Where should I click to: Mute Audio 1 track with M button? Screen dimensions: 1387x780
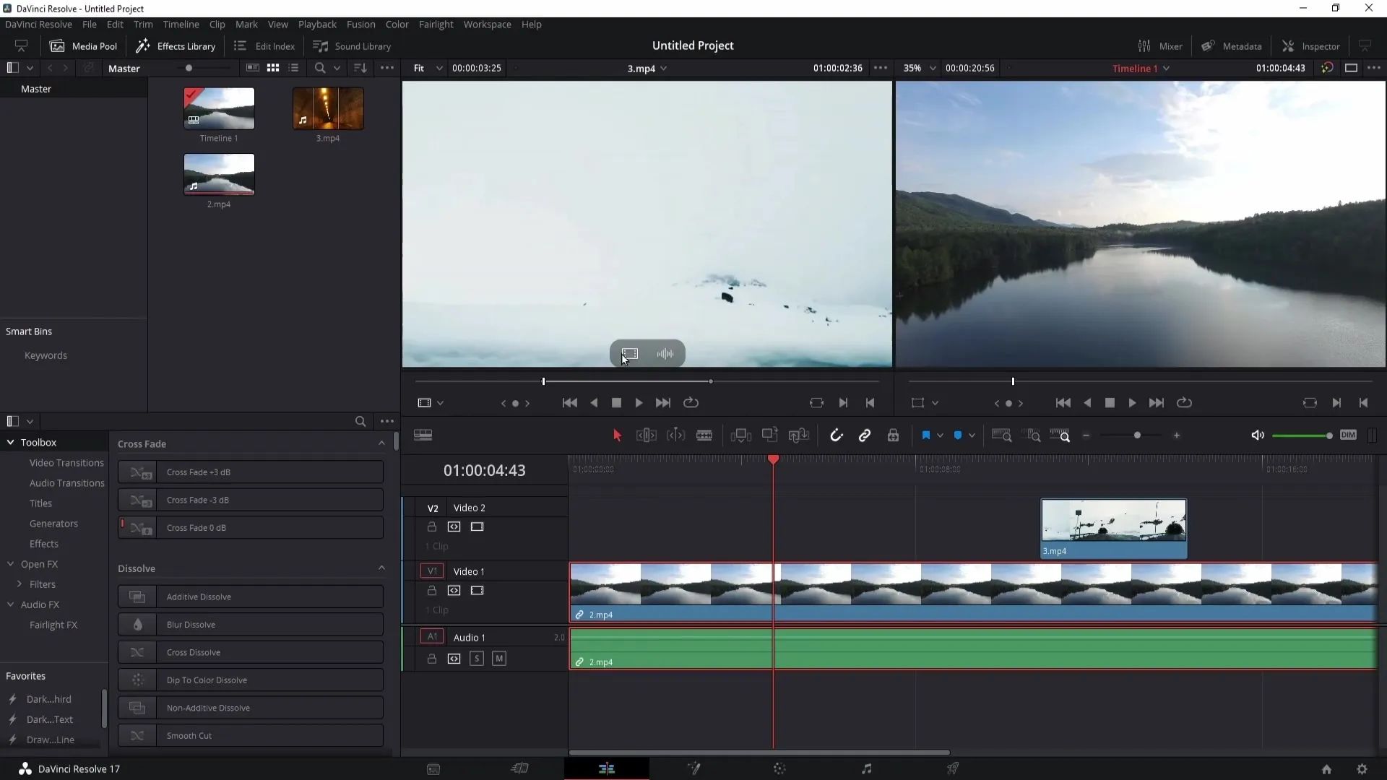[x=499, y=658]
